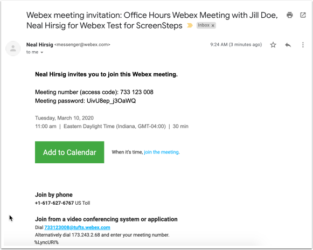The height and width of the screenshot is (250, 313).
Task: Click the green Add to Calendar button
Action: tap(69, 152)
